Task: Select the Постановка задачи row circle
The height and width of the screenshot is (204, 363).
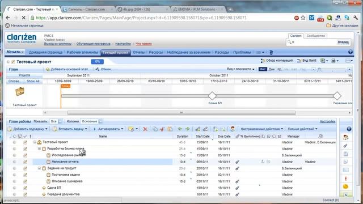Action: tap(15, 175)
